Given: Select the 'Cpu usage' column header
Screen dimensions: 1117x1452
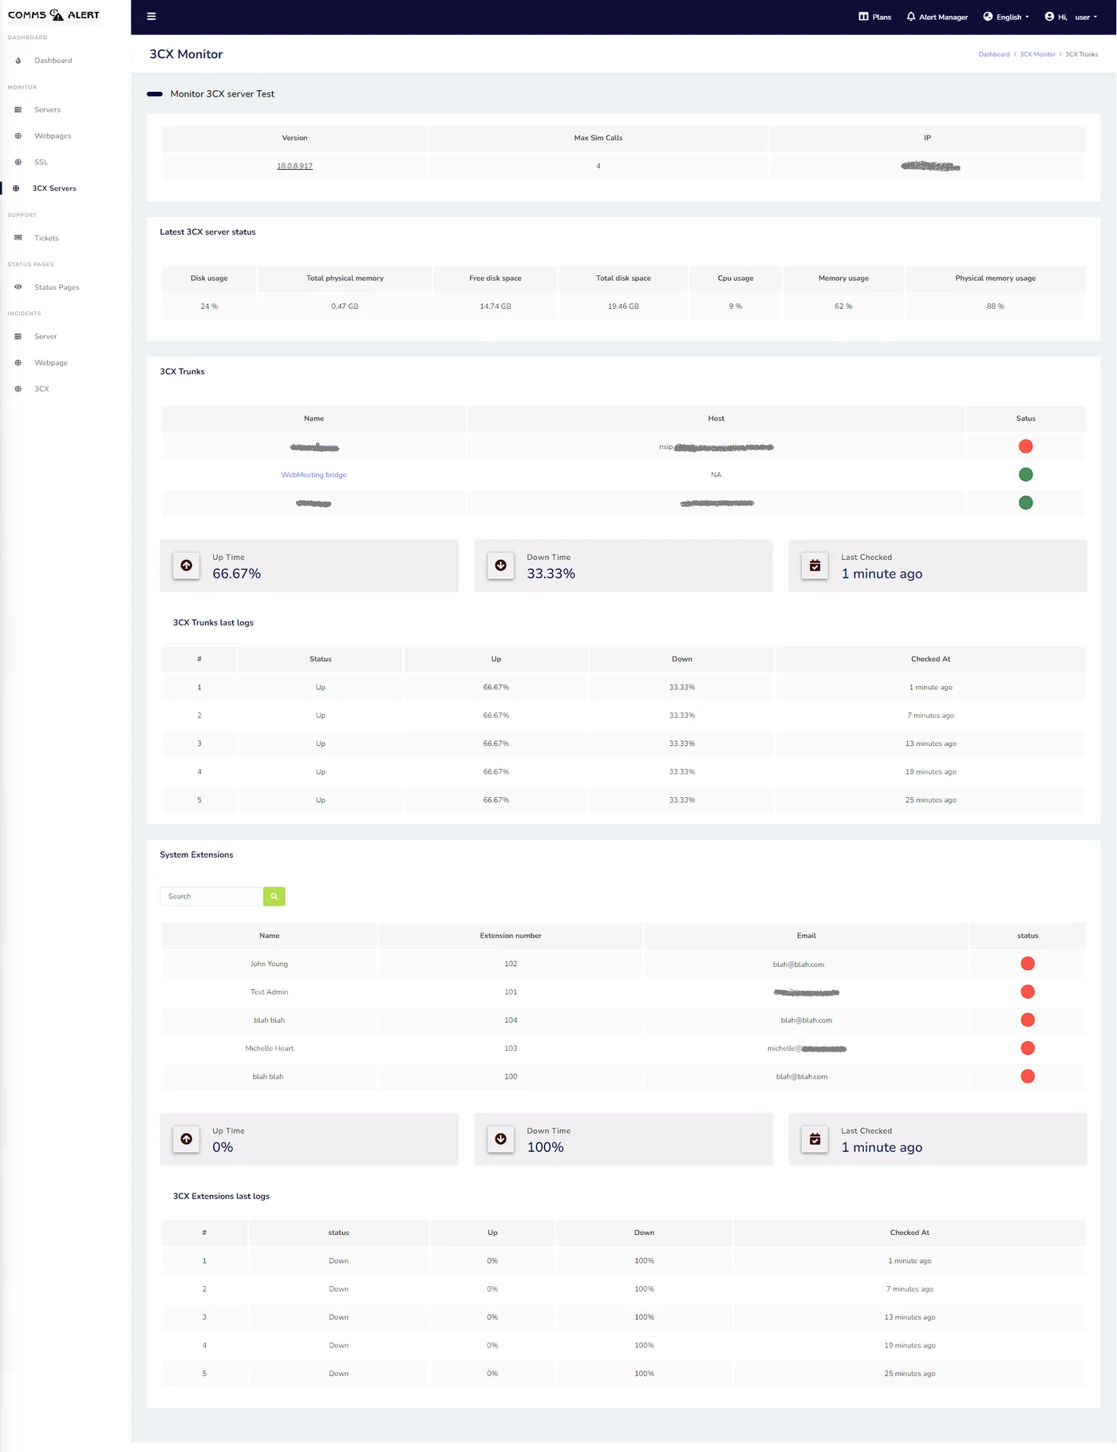Looking at the screenshot, I should 736,278.
